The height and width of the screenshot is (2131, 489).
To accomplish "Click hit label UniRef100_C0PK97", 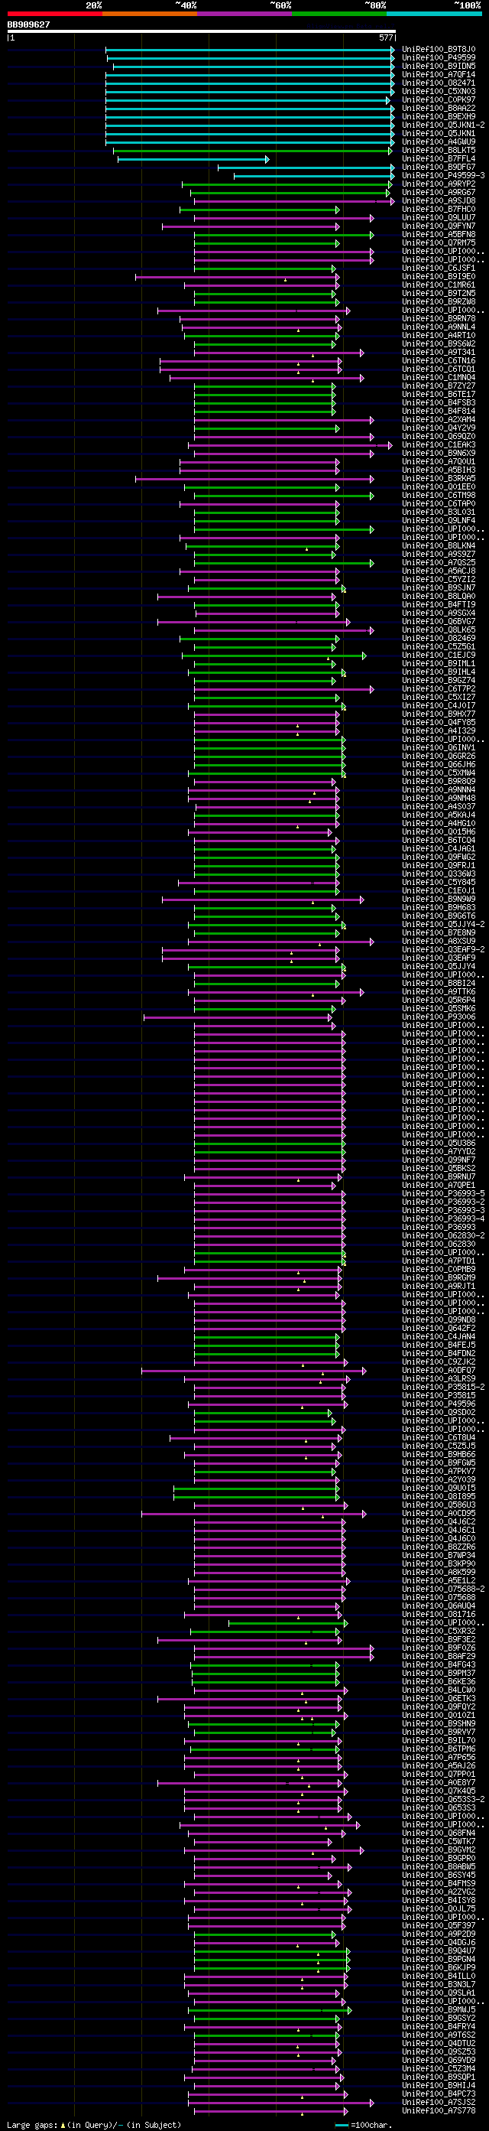I will (x=439, y=100).
